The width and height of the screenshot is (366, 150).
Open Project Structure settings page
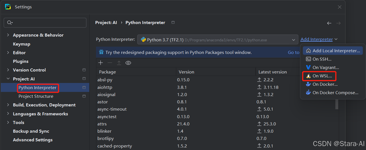point(36,96)
